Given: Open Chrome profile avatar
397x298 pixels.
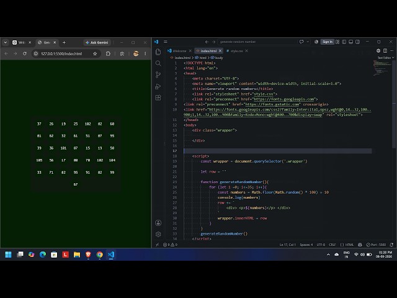Looking at the screenshot, I should (136, 53).
